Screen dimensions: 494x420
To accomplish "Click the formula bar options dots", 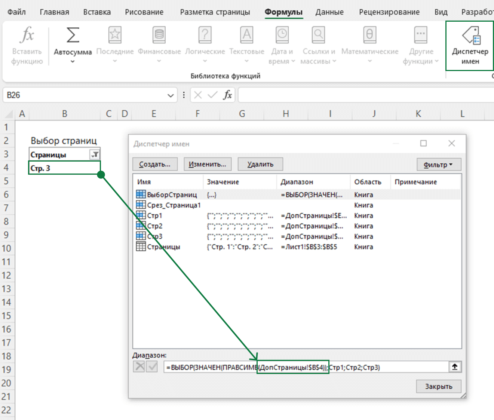I will (184, 95).
